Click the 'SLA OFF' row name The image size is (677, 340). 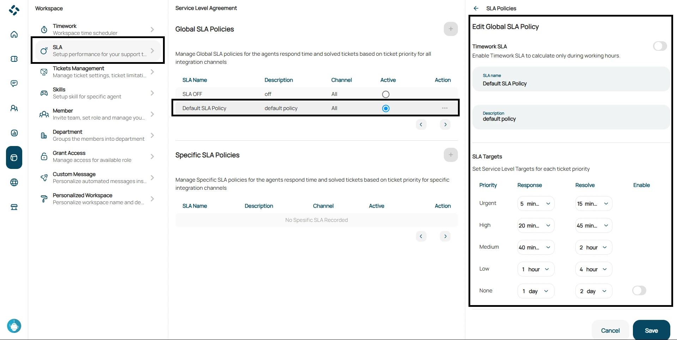point(192,94)
